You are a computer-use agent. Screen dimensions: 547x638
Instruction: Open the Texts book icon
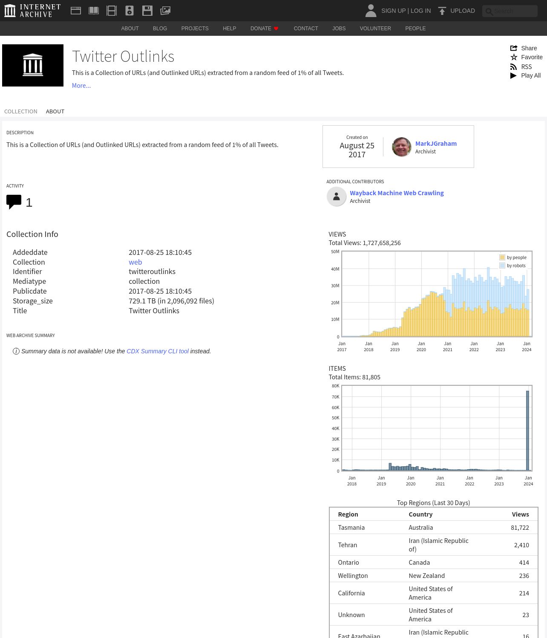(94, 11)
